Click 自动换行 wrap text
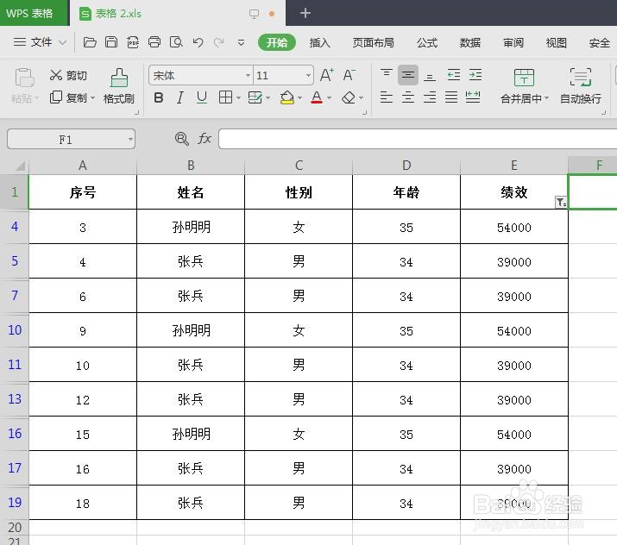The height and width of the screenshot is (545, 617). coord(581,85)
